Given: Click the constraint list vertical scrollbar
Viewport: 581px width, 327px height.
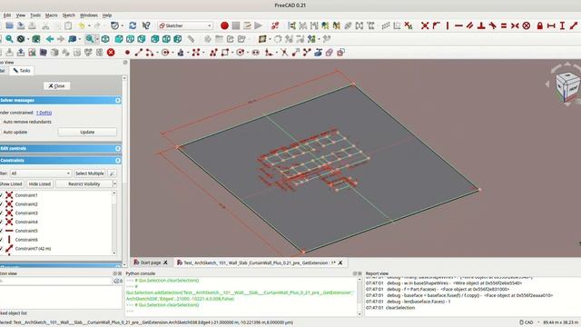Looking at the screenshot, I should coord(113,223).
